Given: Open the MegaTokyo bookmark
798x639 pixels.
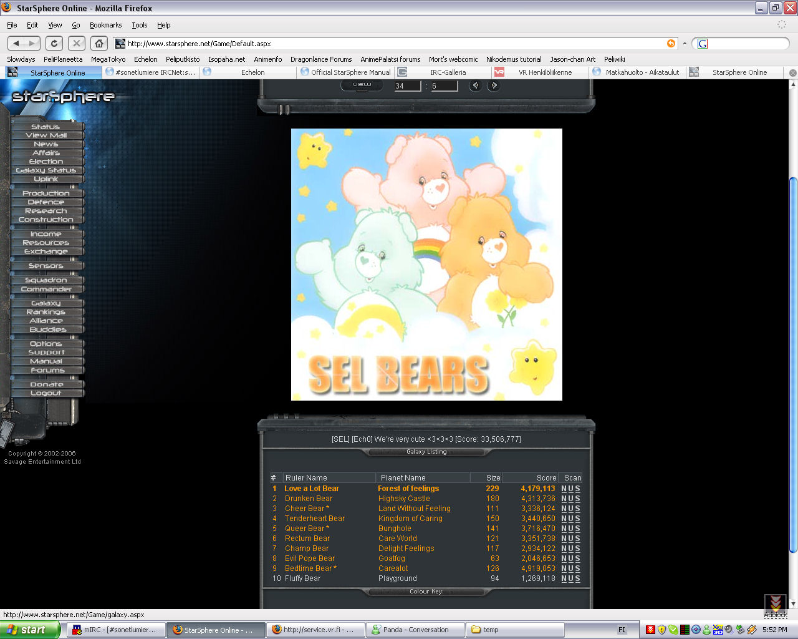Looking at the screenshot, I should point(108,59).
